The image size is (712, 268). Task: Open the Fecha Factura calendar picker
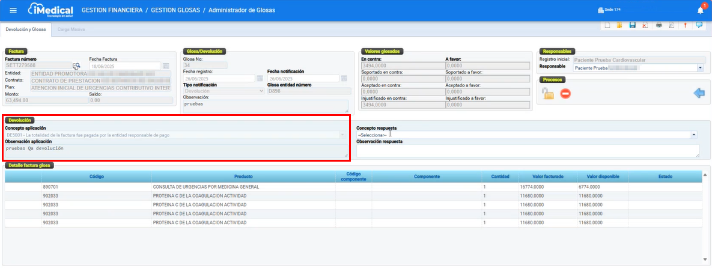point(166,65)
